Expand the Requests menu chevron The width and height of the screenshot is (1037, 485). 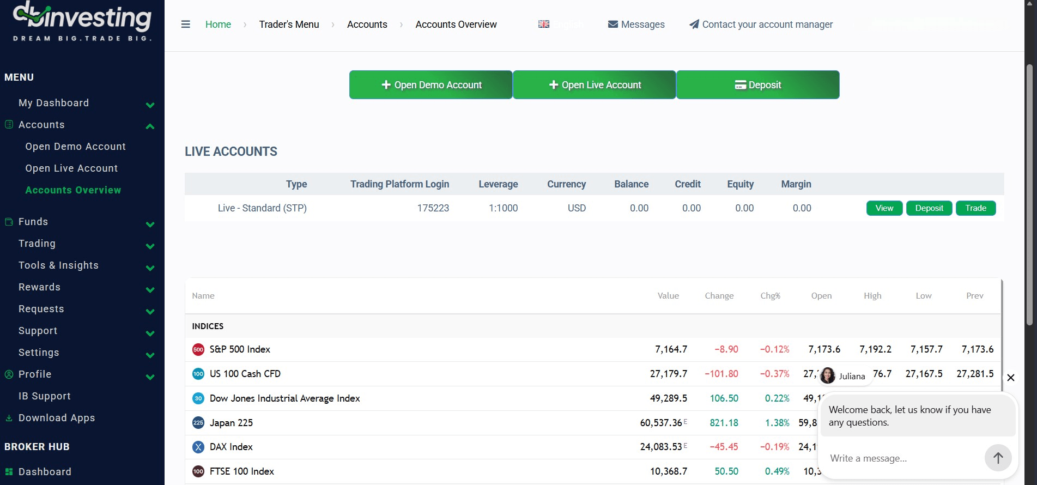pos(150,311)
